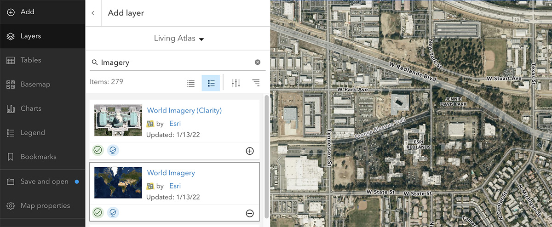Open the sort options icon

point(256,83)
